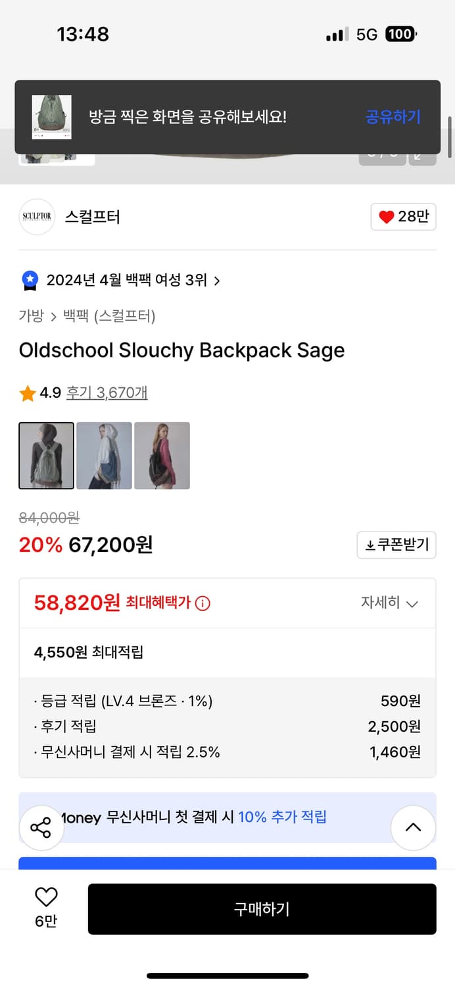The image size is (455, 988).
Task: Collapse the benefits section with the chevron button
Action: [x=414, y=827]
